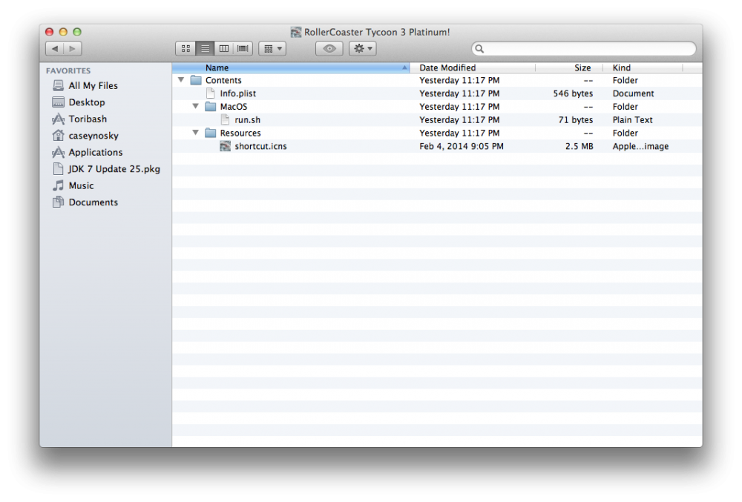This screenshot has height=502, width=742.
Task: Click the Info.plist document icon
Action: coord(211,94)
